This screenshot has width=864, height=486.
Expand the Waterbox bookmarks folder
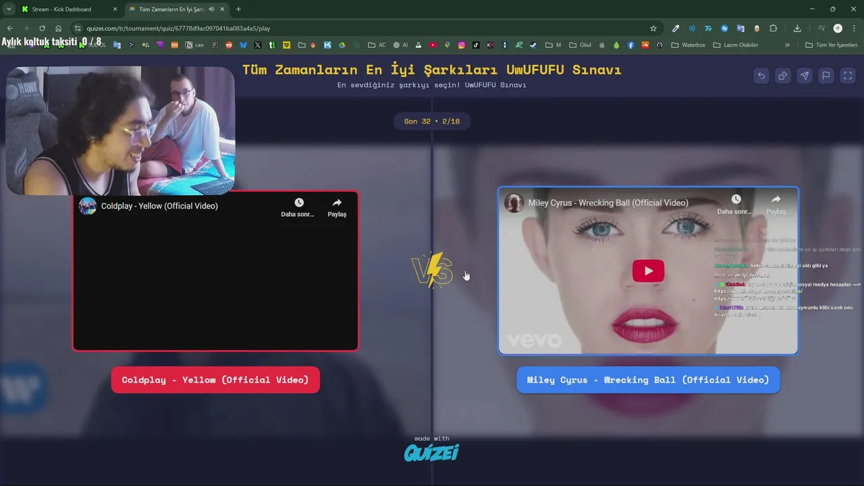coord(688,45)
